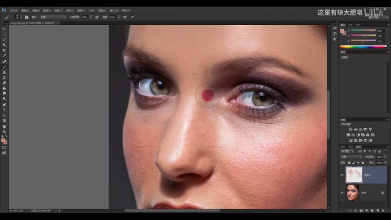Click the Brightness/Contrast adjustment icon
The height and width of the screenshot is (220, 391).
351,130
